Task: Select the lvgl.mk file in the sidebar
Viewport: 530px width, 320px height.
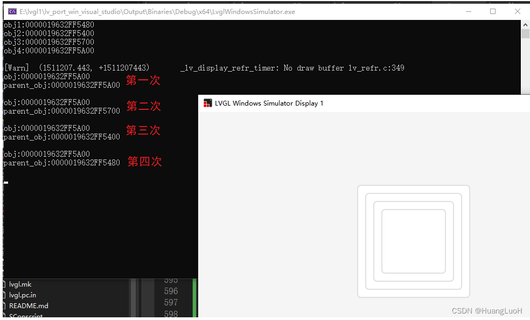Action: tap(20, 284)
